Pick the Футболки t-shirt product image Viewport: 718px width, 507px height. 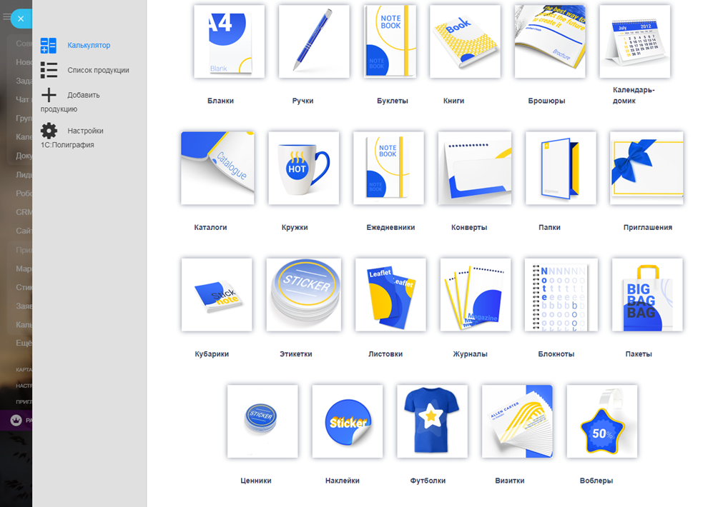click(x=432, y=421)
